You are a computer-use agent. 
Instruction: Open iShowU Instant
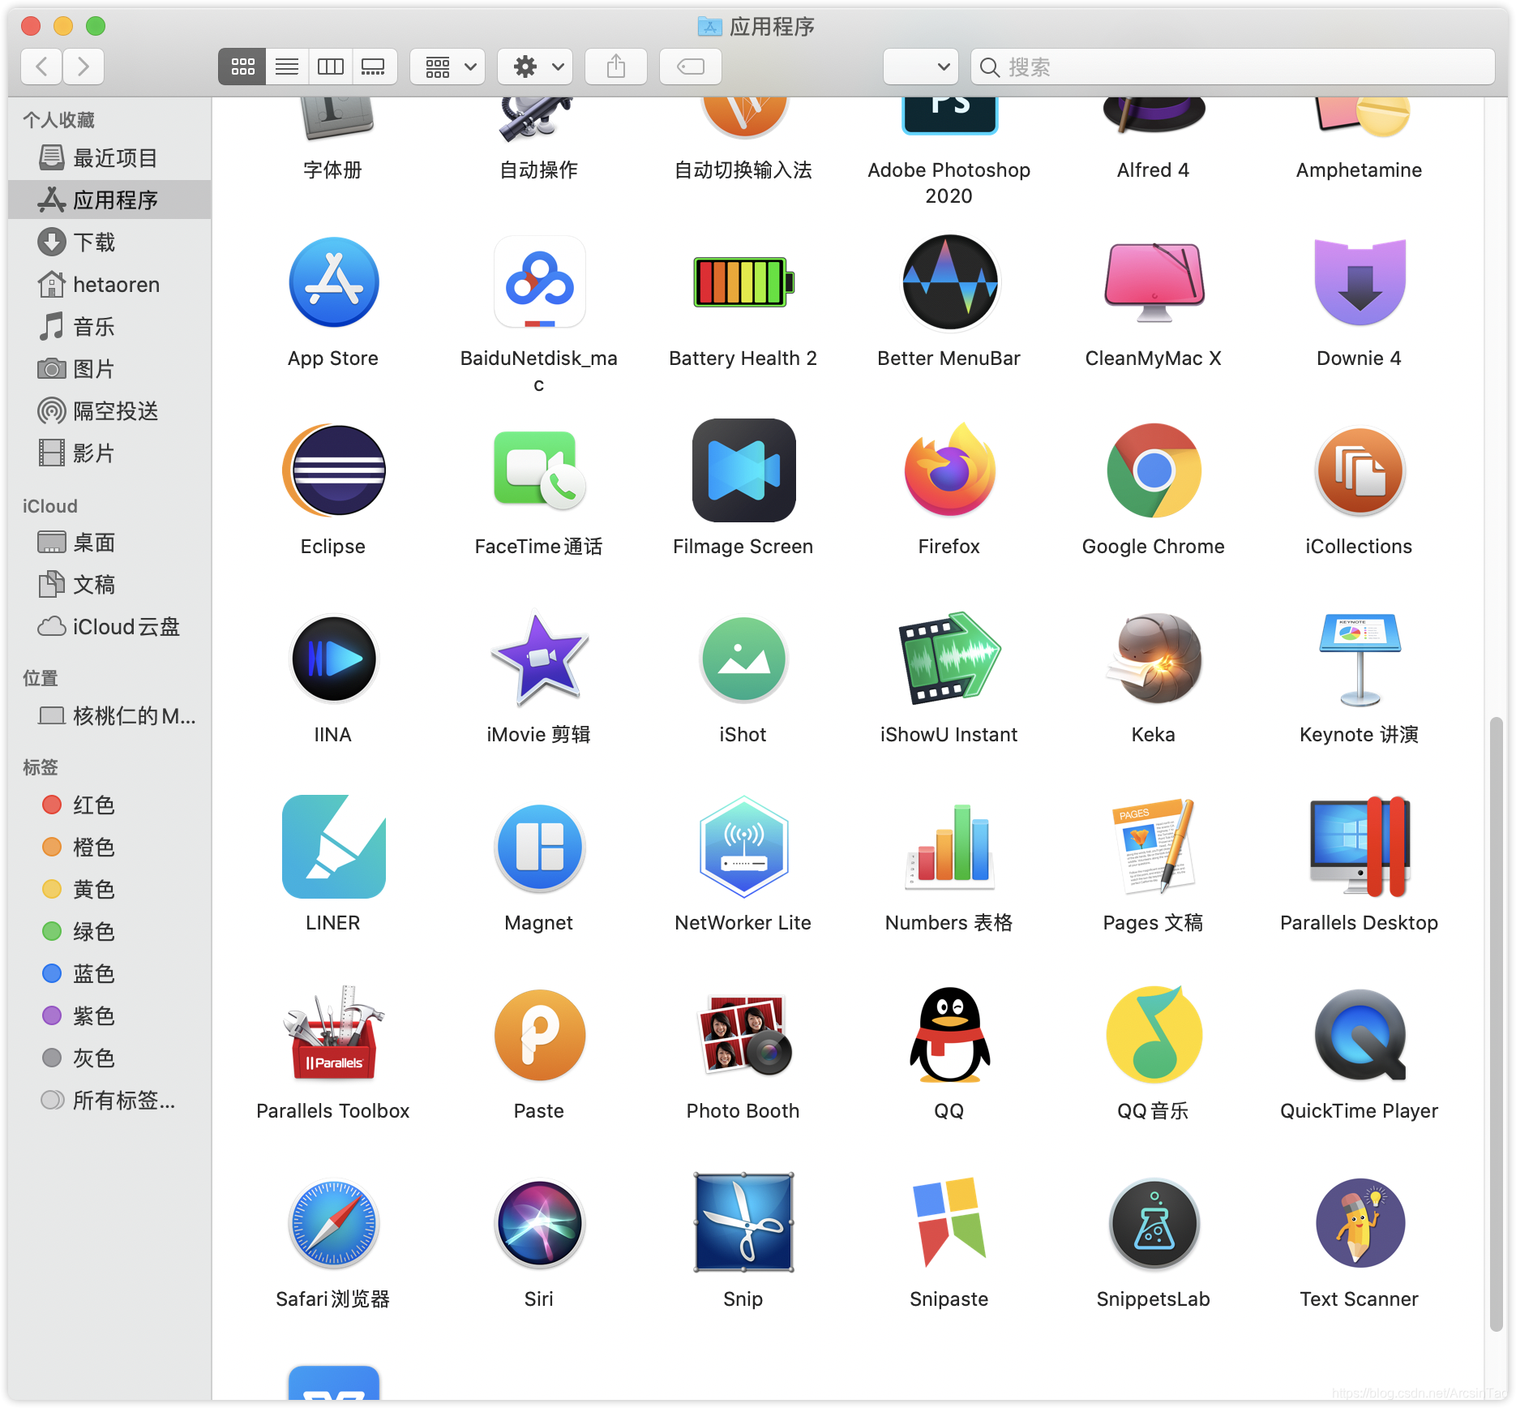pyautogui.click(x=949, y=659)
